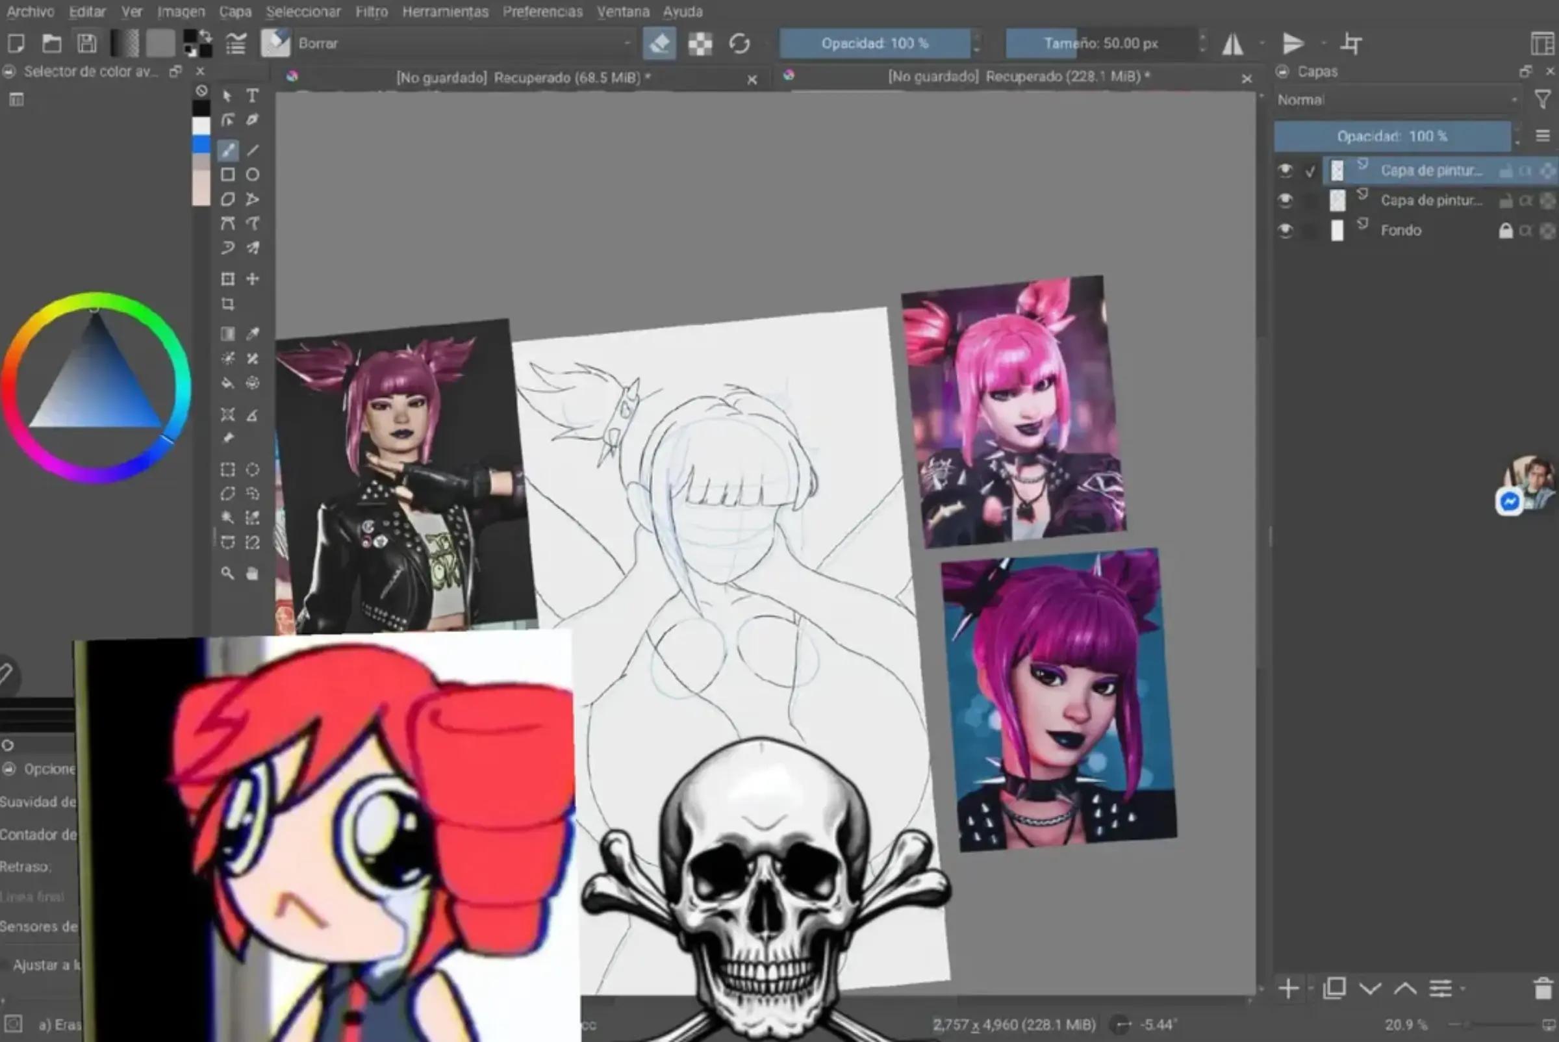Image resolution: width=1559 pixels, height=1042 pixels.
Task: Select the Freehand Brush tool
Action: tap(228, 150)
